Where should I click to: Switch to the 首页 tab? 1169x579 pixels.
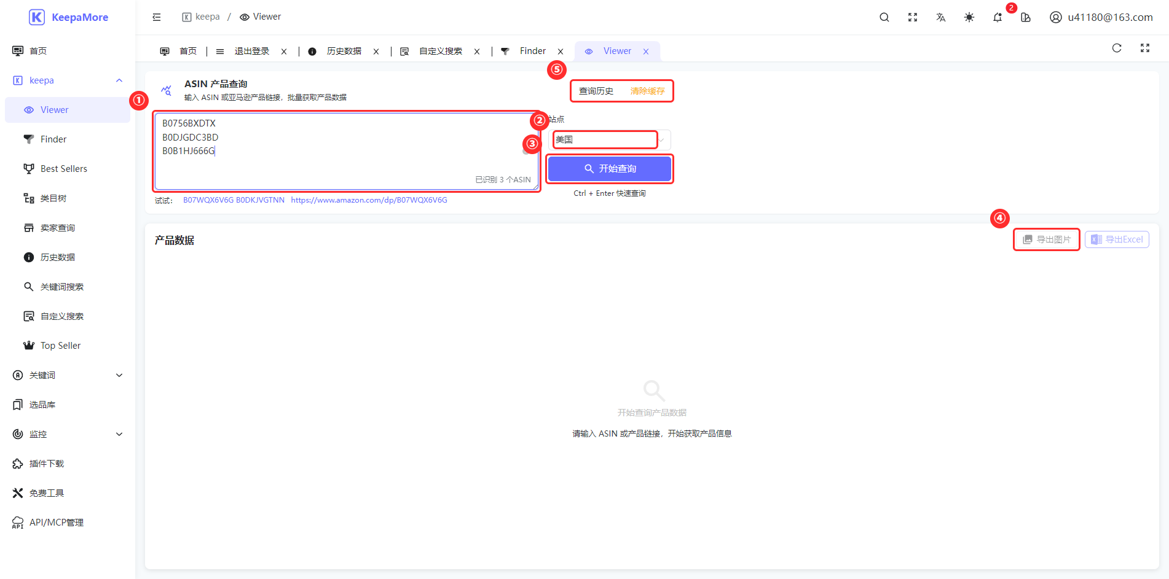pyautogui.click(x=178, y=51)
